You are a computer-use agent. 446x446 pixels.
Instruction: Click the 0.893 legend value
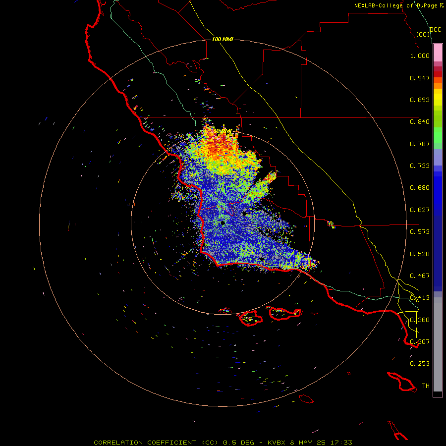tap(420, 100)
